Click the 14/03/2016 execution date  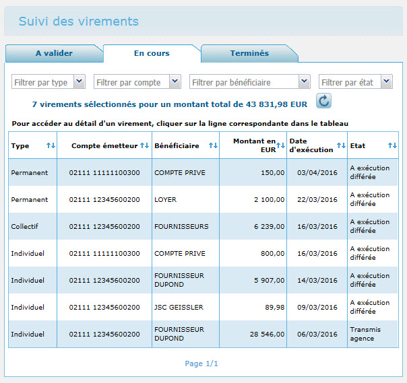tap(317, 280)
